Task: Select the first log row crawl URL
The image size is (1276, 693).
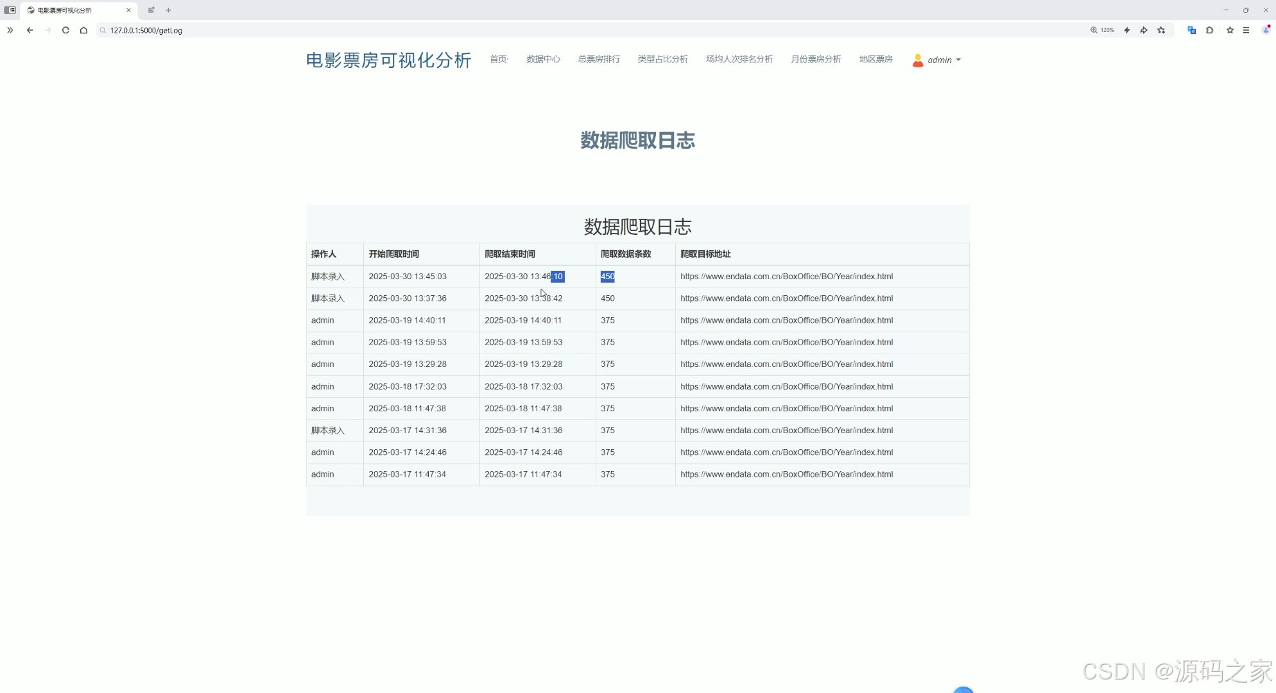Action: [786, 276]
